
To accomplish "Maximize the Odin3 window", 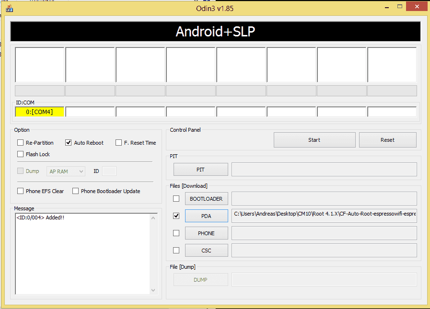I will [400, 7].
